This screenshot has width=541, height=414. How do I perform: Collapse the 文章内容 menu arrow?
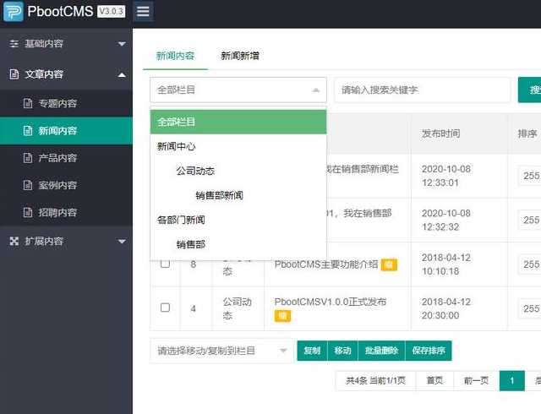122,75
